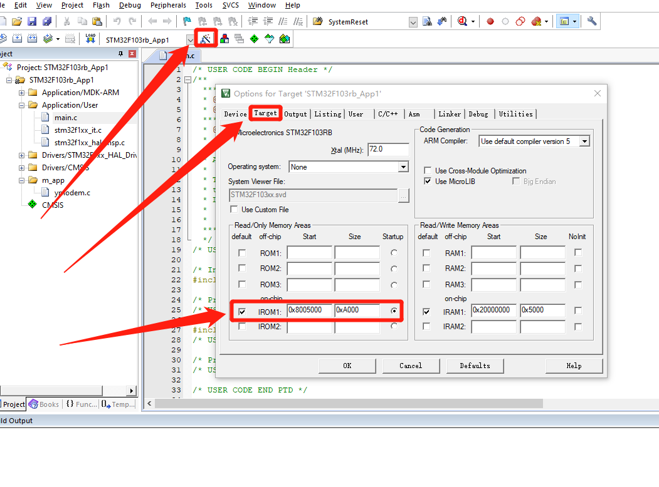Screen dimensions: 659x487
Task: Kill all breakpoints icon
Action: (536, 21)
